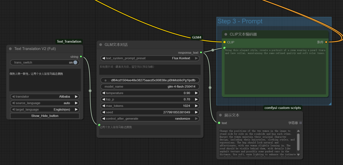This screenshot has height=165, width=343.
Task: Select previous translator with left arrow
Action: point(13,97)
